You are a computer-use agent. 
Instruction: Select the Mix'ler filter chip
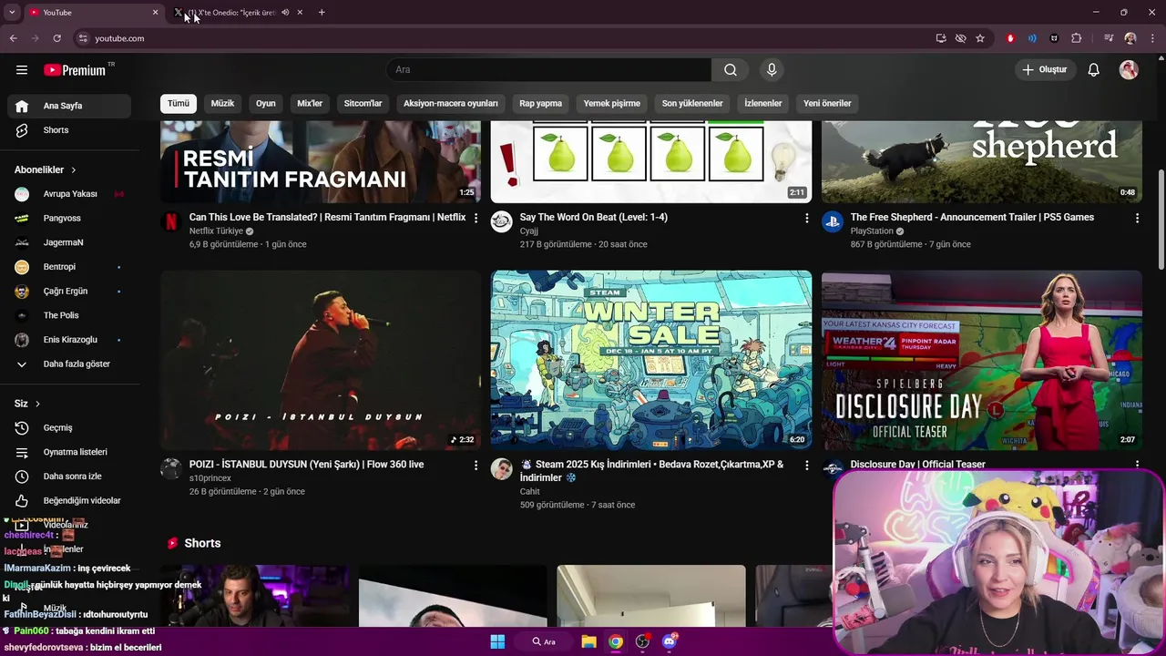pos(310,103)
